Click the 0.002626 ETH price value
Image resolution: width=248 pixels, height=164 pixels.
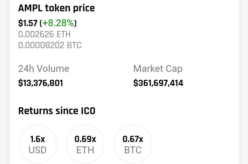click(44, 34)
